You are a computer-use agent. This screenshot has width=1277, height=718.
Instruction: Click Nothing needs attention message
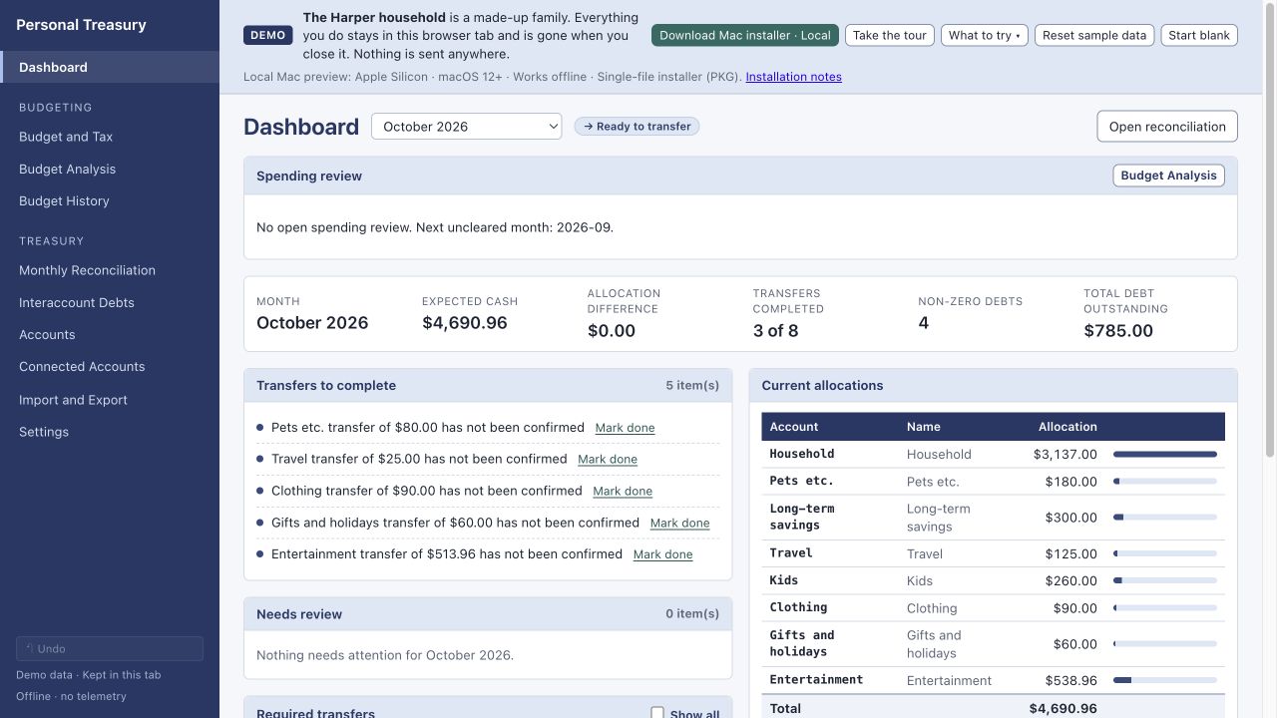pos(385,656)
